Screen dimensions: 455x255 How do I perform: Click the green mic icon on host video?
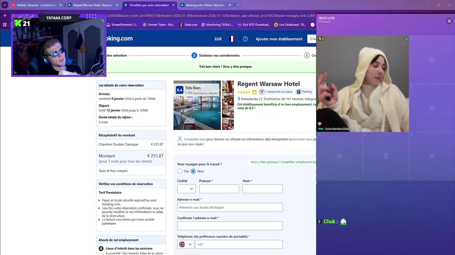(406, 39)
